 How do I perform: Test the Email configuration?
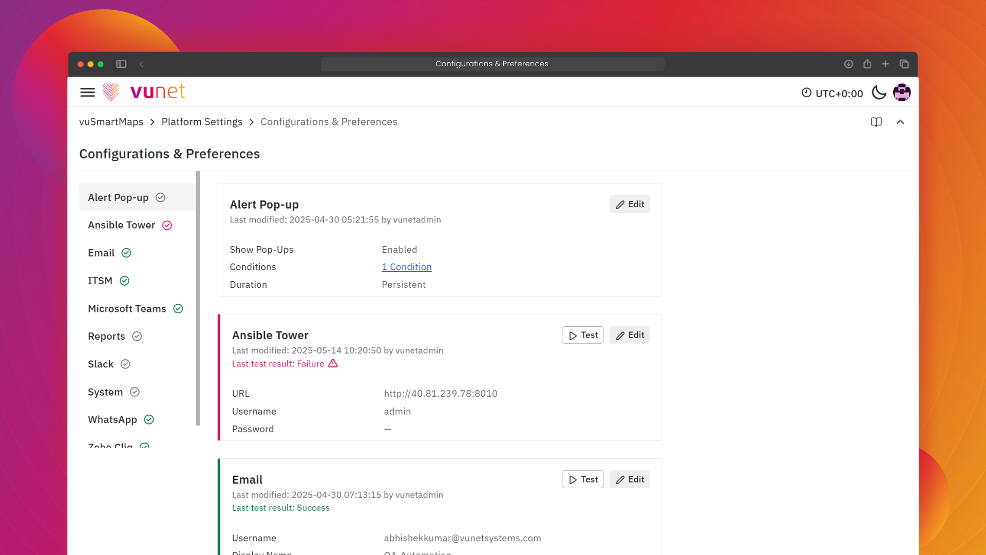coord(582,479)
